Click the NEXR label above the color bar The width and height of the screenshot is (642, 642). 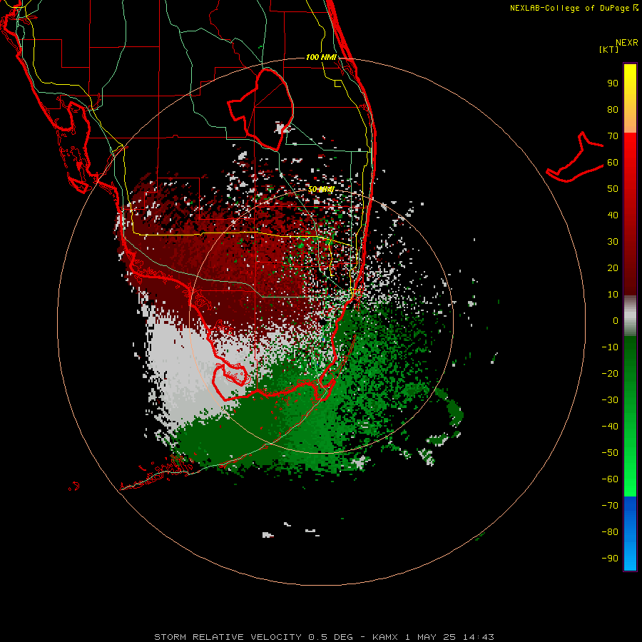click(x=627, y=43)
